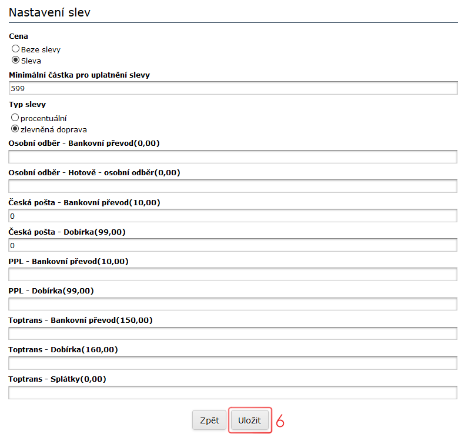Screen dimensions: 468x444
Task: Go back with the 'Zpět' button
Action: click(209, 420)
